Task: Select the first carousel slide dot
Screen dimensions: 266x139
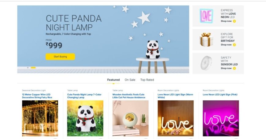Action: [28, 68]
